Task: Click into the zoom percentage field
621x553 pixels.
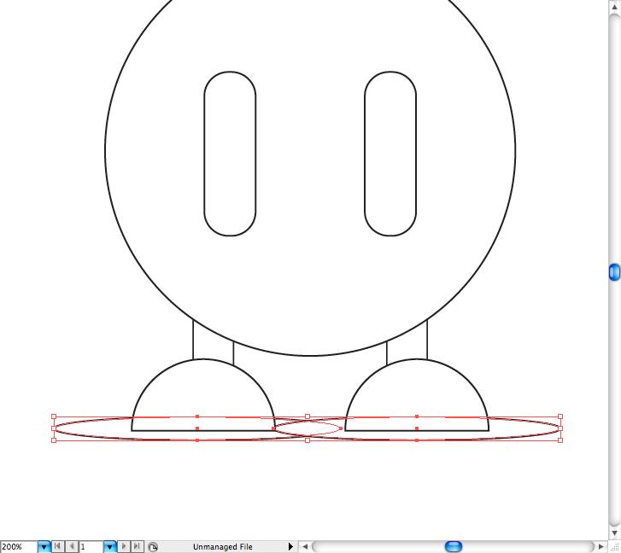Action: (18, 546)
